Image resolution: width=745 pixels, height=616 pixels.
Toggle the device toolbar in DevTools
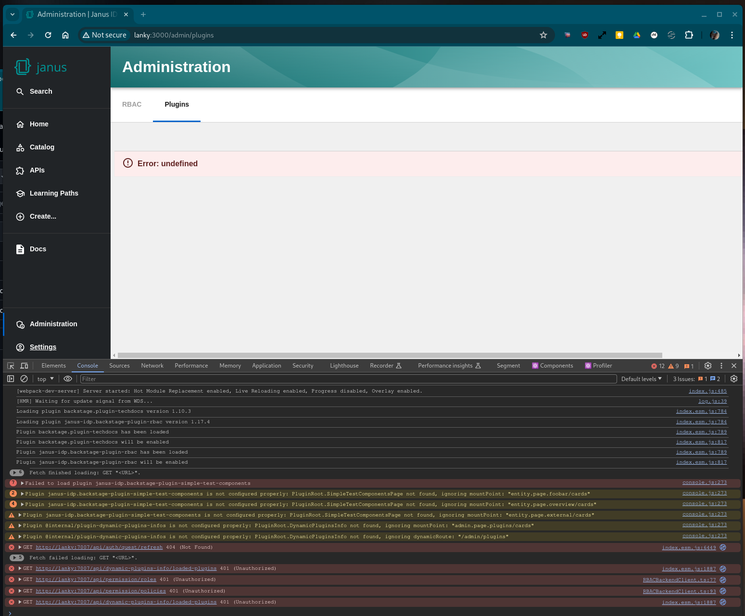coord(24,366)
